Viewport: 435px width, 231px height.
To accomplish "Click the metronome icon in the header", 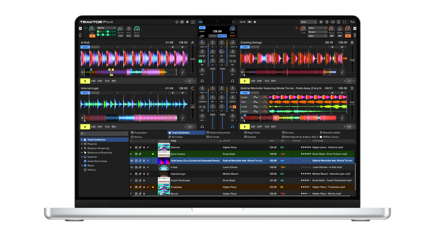I will (x=177, y=22).
